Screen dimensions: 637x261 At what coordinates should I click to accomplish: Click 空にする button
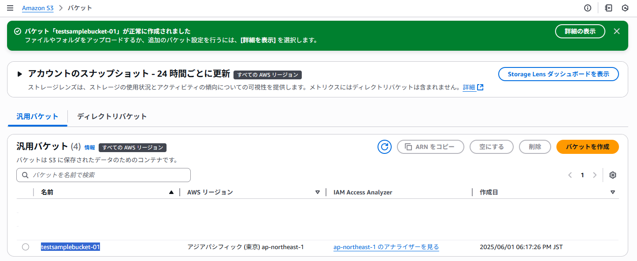(492, 147)
